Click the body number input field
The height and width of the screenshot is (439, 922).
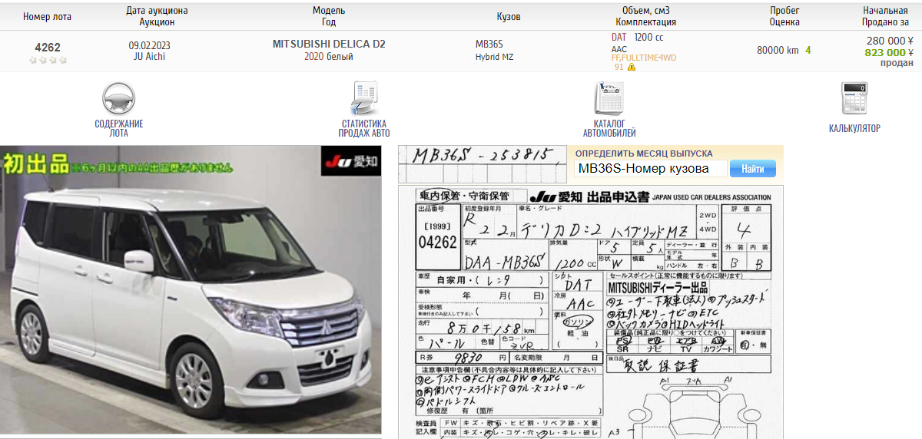click(650, 169)
